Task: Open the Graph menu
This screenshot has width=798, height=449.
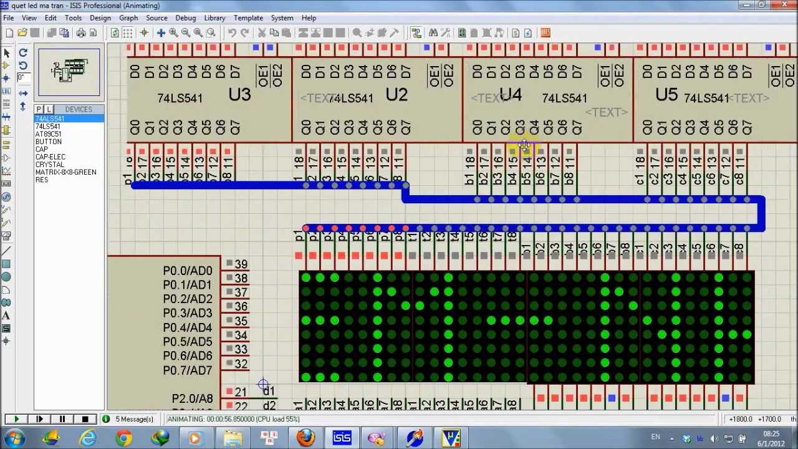Action: [128, 18]
